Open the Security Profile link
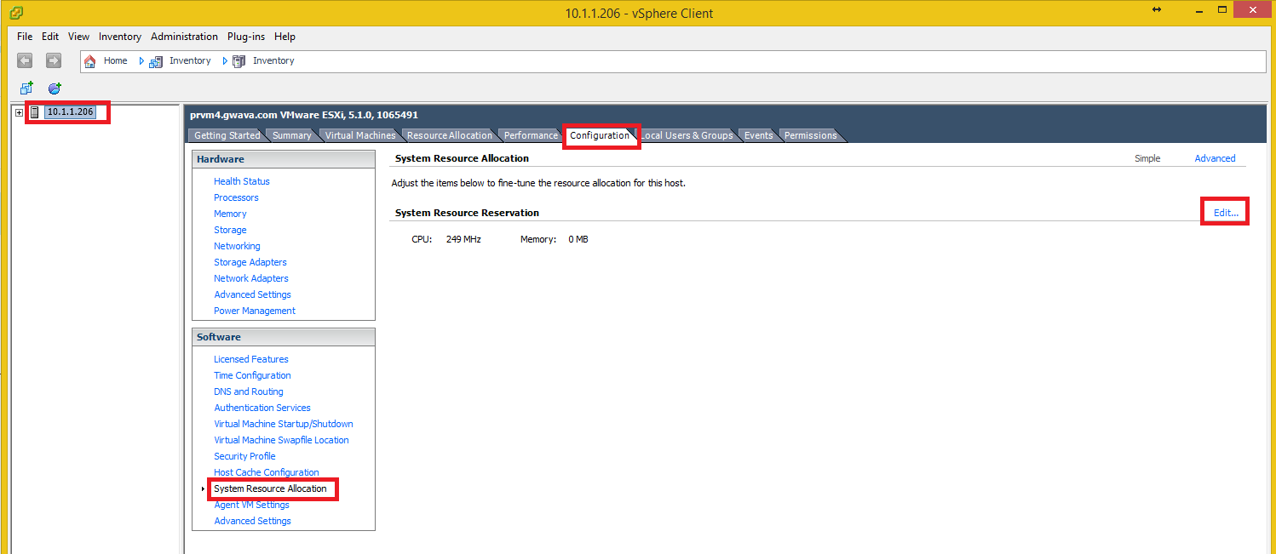This screenshot has width=1276, height=554. (x=244, y=456)
